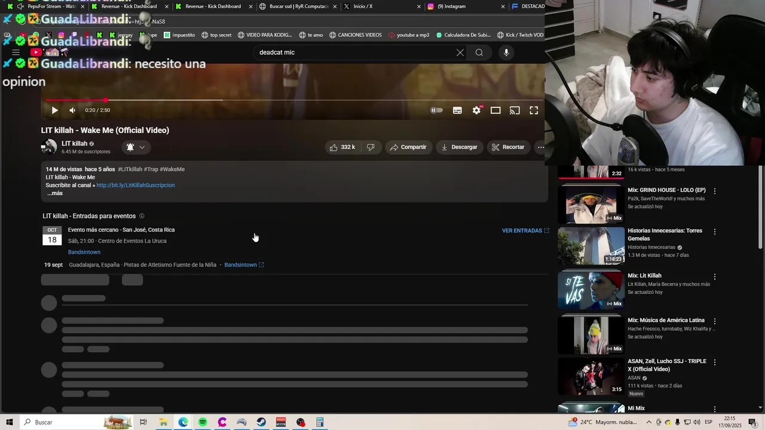The width and height of the screenshot is (765, 430).
Task: Enter fullscreen on the video player
Action: coord(534,110)
